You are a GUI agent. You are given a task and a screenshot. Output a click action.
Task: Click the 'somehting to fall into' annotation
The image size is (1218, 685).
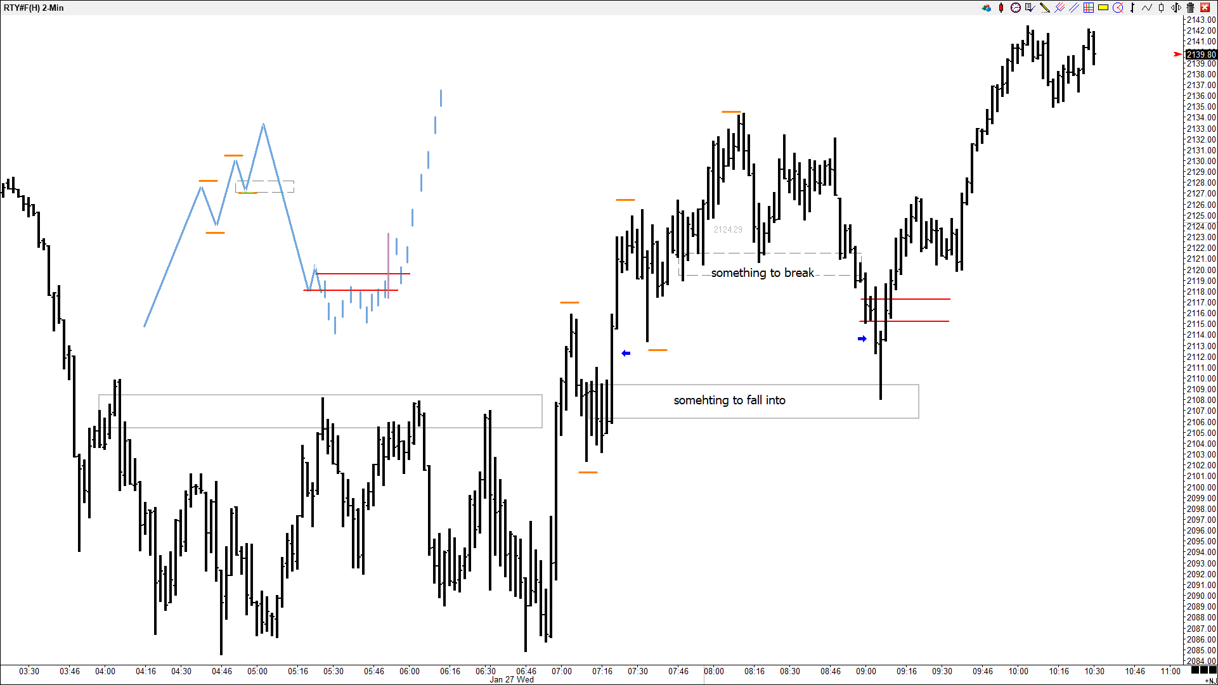click(729, 400)
